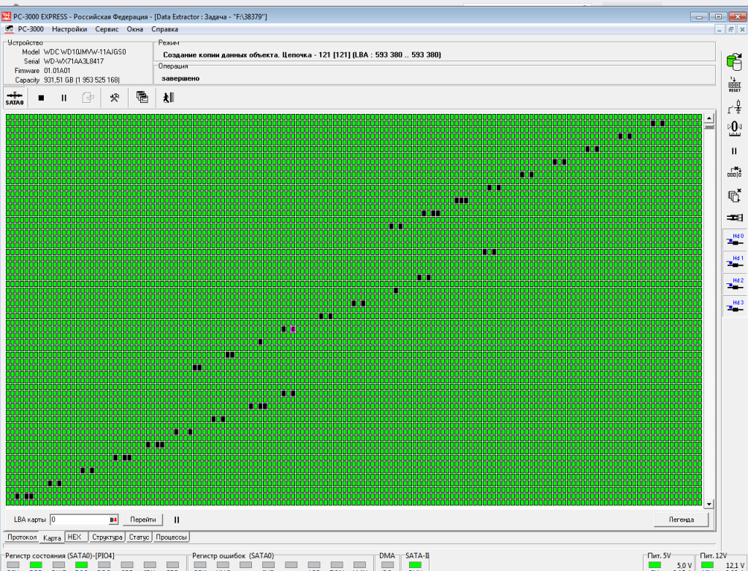Open the Окна menu

pos(135,29)
